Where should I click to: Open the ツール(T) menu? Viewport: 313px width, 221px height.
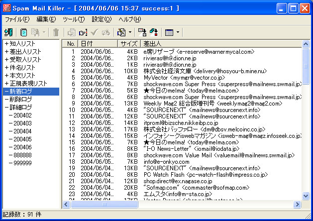coord(74,19)
